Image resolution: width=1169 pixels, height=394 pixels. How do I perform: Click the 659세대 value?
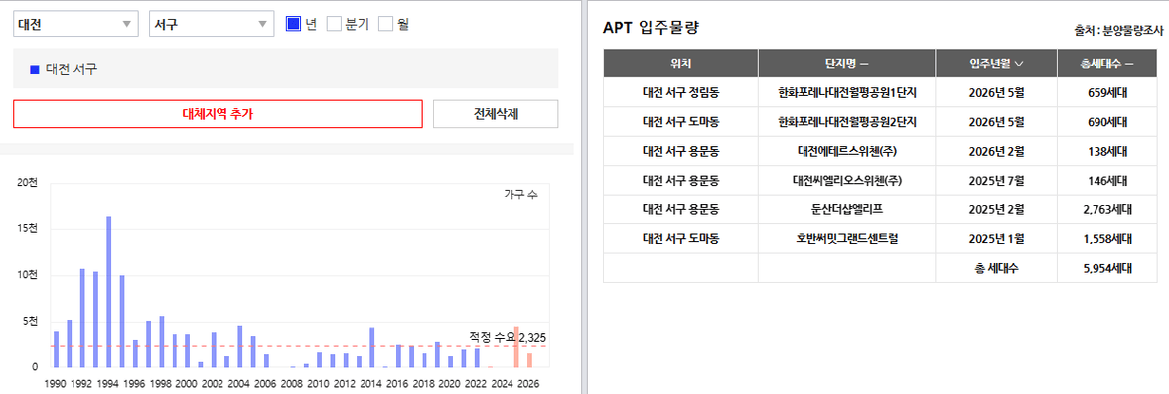tap(1106, 93)
